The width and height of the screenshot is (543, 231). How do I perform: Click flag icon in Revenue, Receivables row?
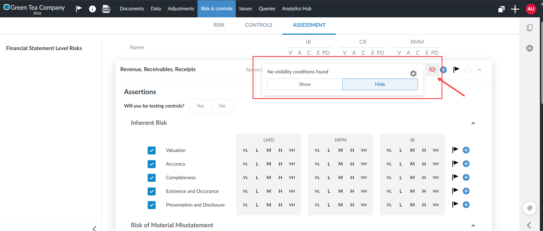[456, 69]
